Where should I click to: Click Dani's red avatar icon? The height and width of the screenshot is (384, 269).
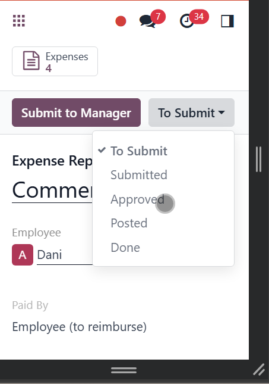pyautogui.click(x=23, y=255)
